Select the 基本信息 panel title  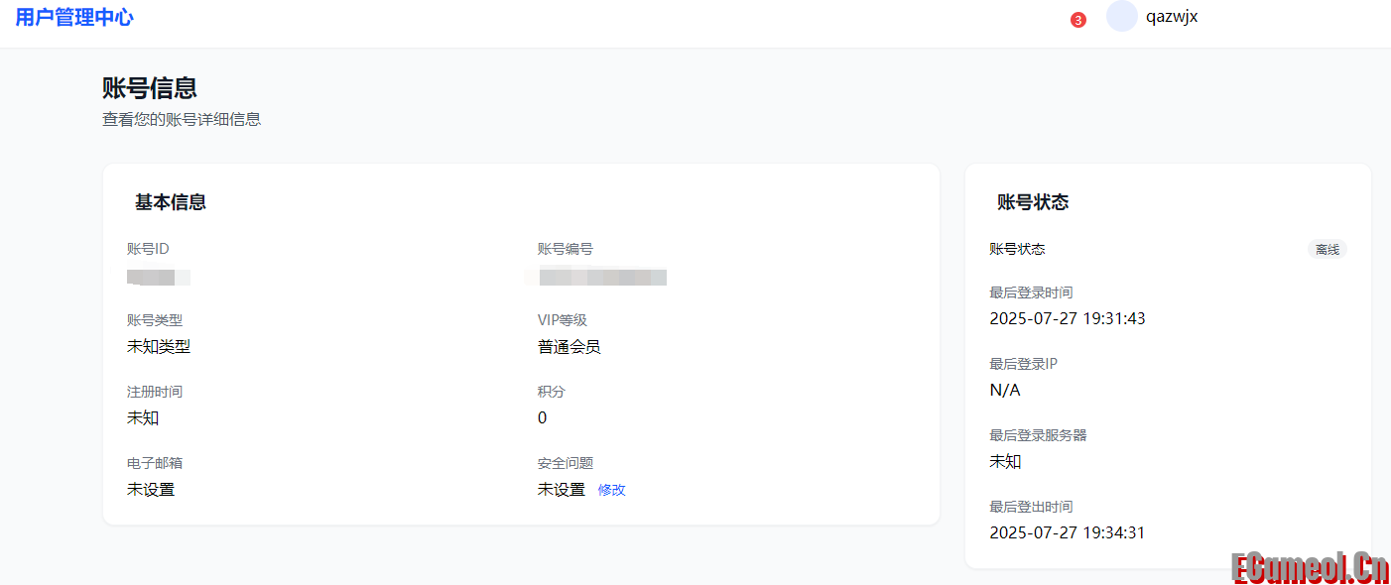pos(171,201)
